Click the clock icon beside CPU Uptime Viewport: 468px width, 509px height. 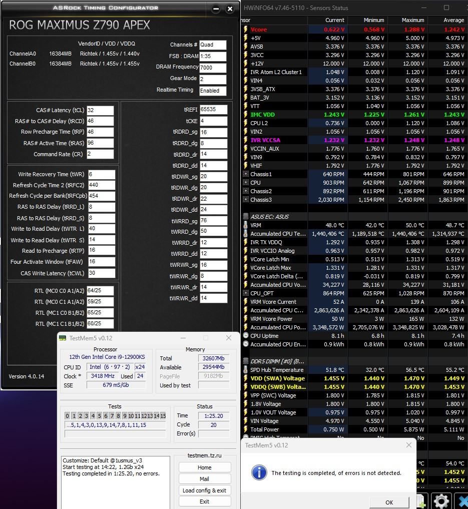(246, 336)
